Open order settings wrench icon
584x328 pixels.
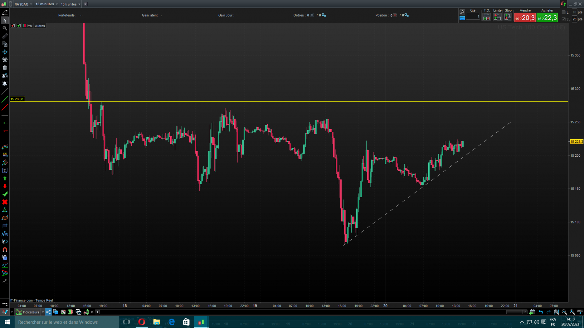coord(462,12)
